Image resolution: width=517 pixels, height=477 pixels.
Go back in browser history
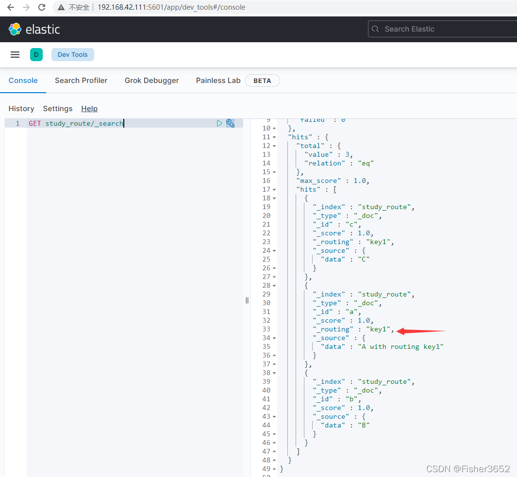point(11,7)
